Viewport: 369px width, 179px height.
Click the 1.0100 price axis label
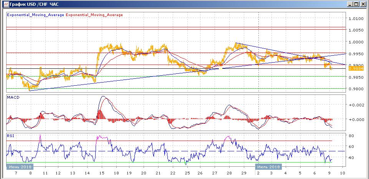356,18
